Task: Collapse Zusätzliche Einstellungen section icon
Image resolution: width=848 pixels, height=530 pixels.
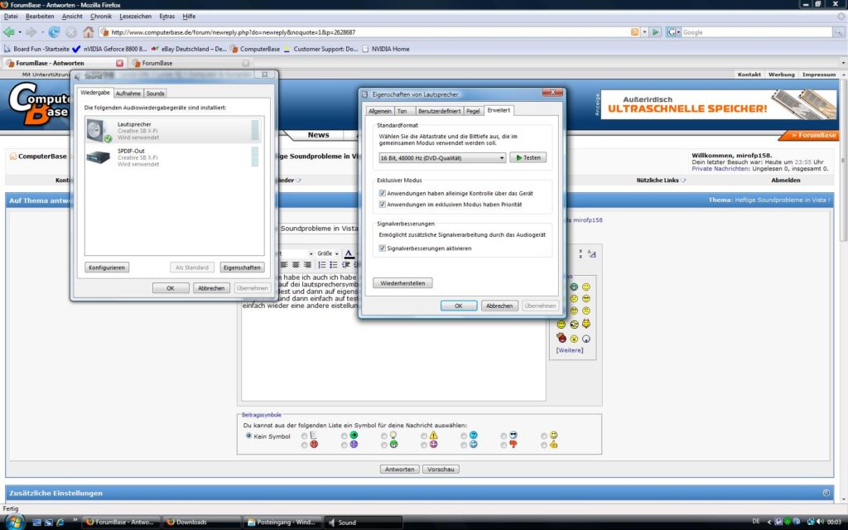Action: pyautogui.click(x=826, y=493)
